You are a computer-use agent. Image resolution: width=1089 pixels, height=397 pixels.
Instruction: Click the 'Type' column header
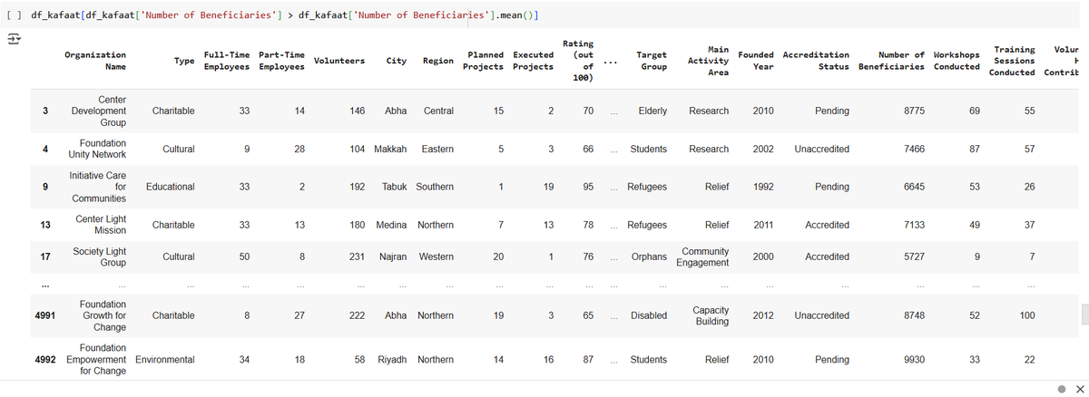tap(184, 61)
